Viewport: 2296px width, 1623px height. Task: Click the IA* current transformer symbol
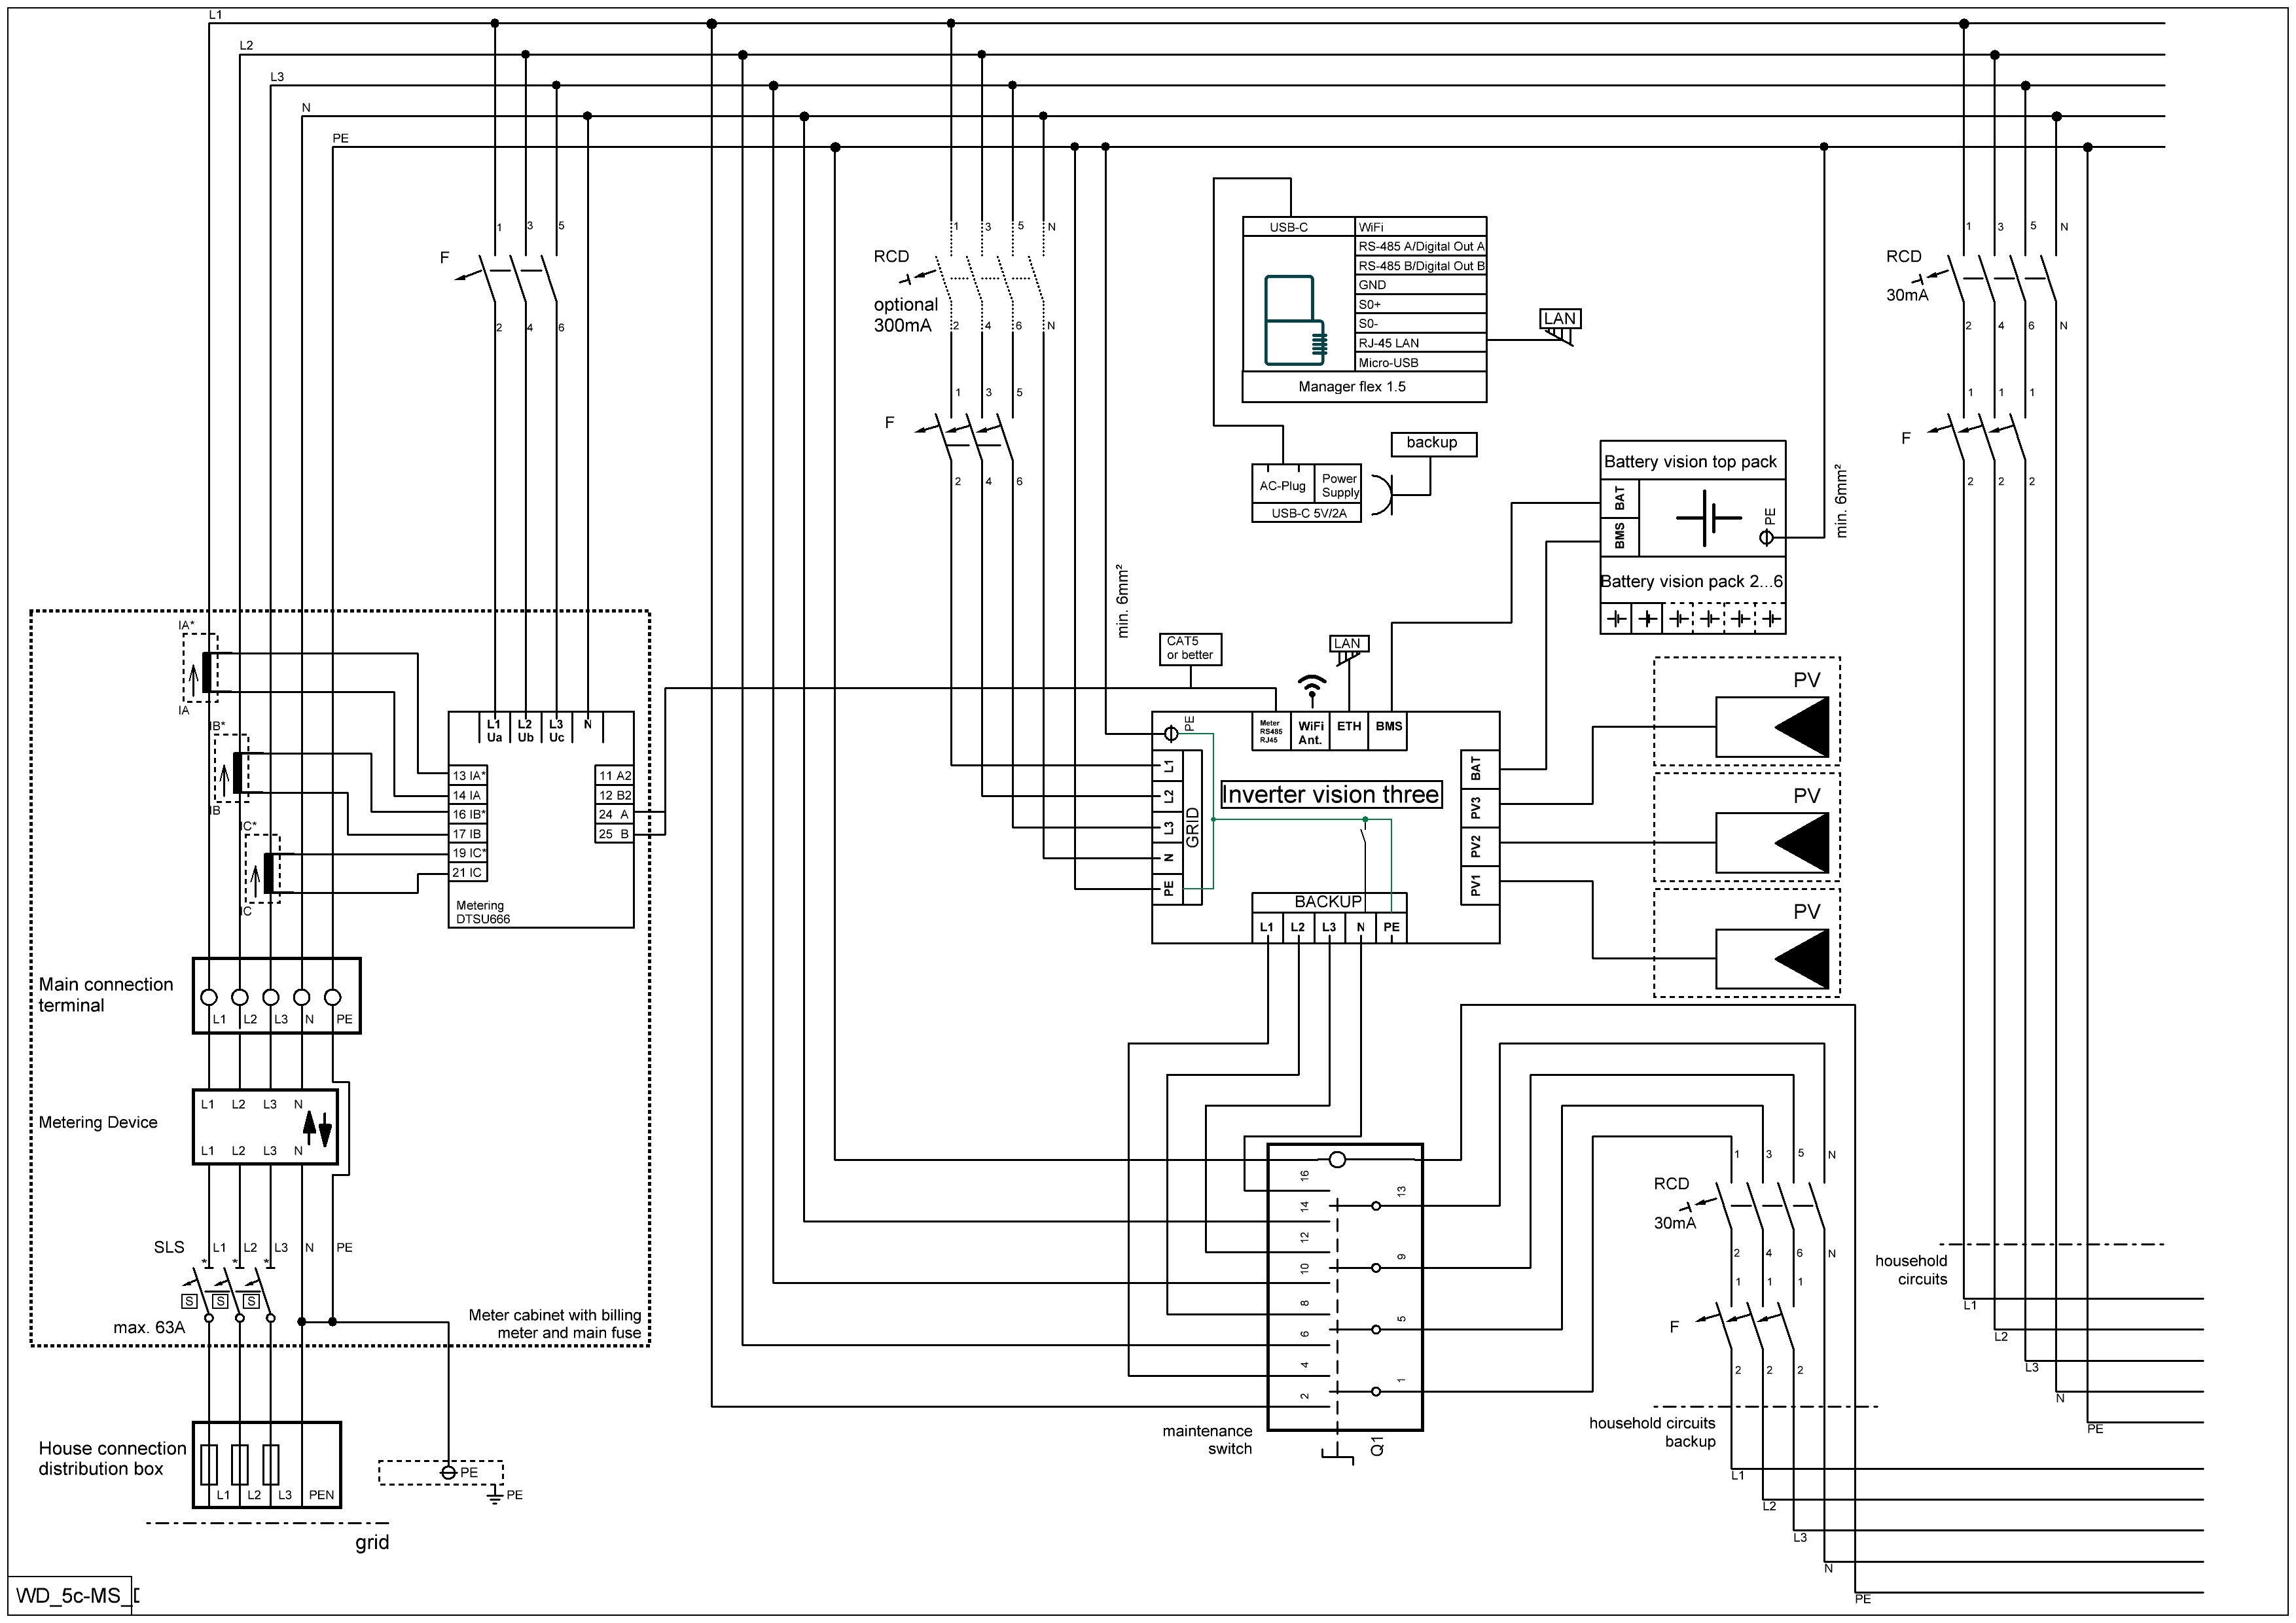point(206,671)
